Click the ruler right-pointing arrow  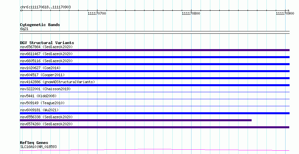288,11
